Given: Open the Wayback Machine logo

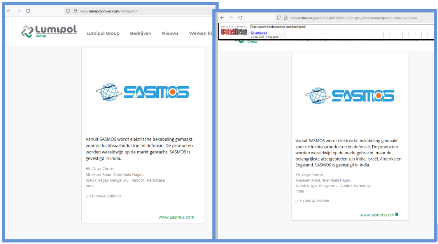Looking at the screenshot, I should coord(234,31).
